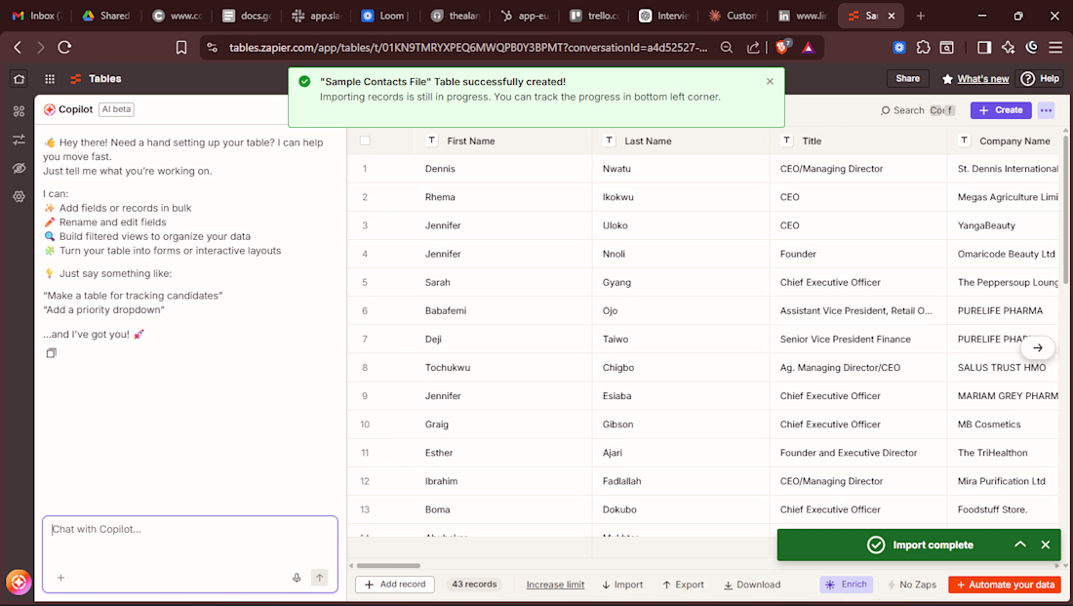
Task: Open a new browser tab
Action: click(x=921, y=16)
